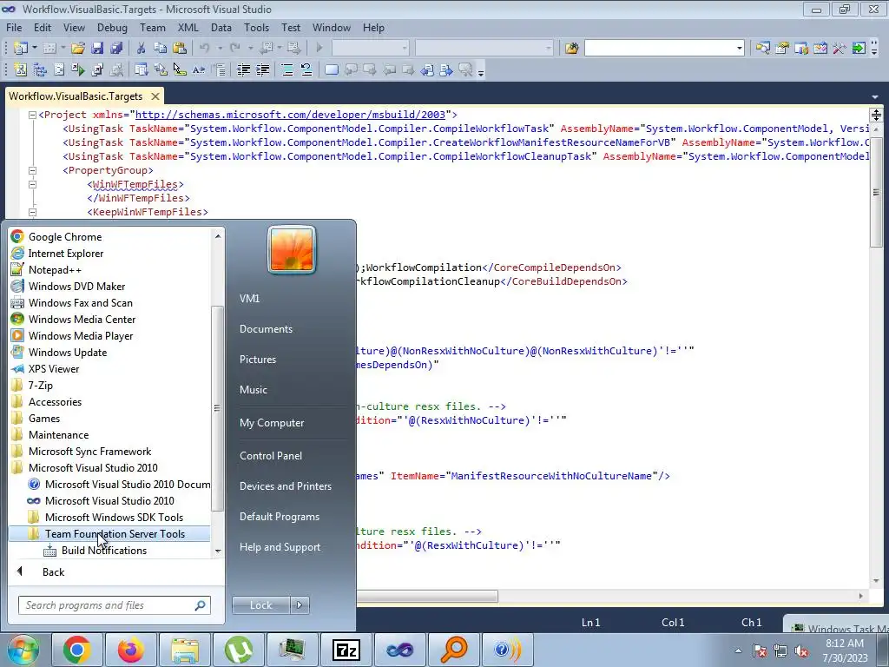Click the Find in Files icon
The width and height of the screenshot is (889, 667).
[x=571, y=49]
